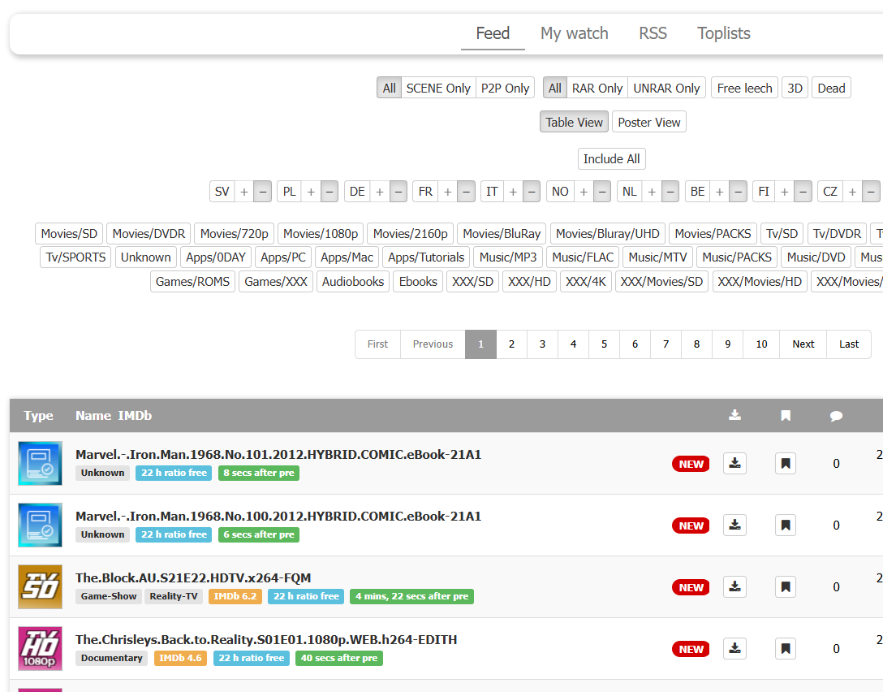The image size is (883, 692).
Task: Open The.Block.AU.S21E22.HDTV.x264-FQM torrent link
Action: point(193,578)
